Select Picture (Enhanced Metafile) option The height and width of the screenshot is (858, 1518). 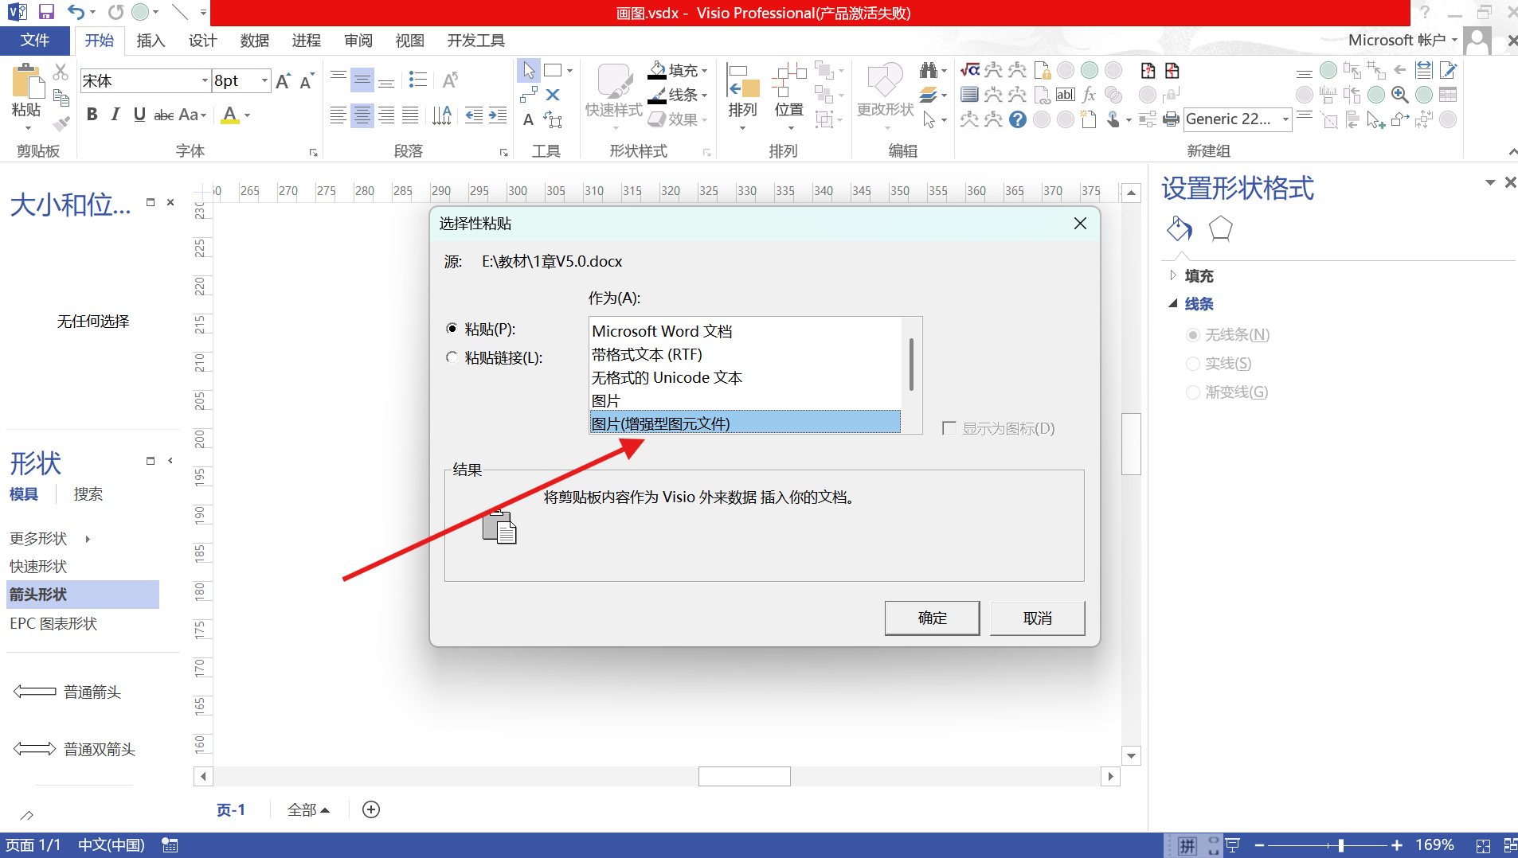pos(745,423)
